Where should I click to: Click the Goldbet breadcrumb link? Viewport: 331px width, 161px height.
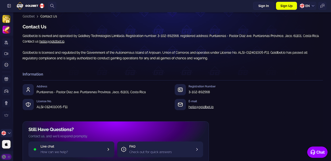29,16
